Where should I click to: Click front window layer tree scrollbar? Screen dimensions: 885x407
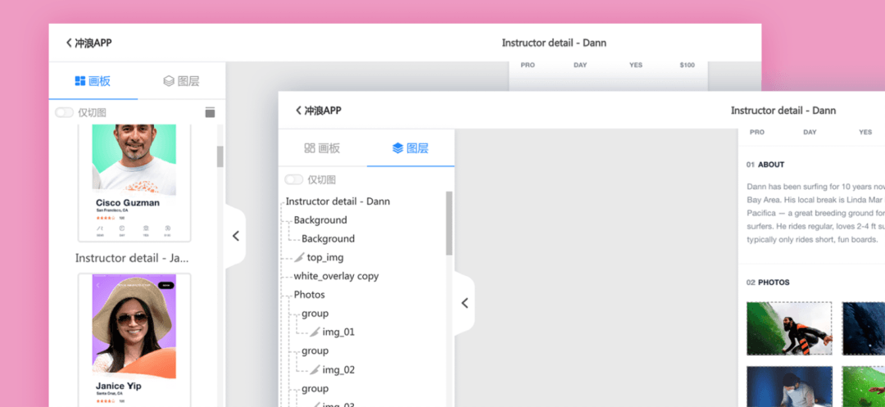[449, 224]
